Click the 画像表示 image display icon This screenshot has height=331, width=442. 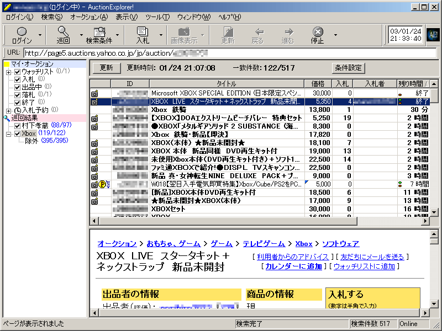(184, 35)
